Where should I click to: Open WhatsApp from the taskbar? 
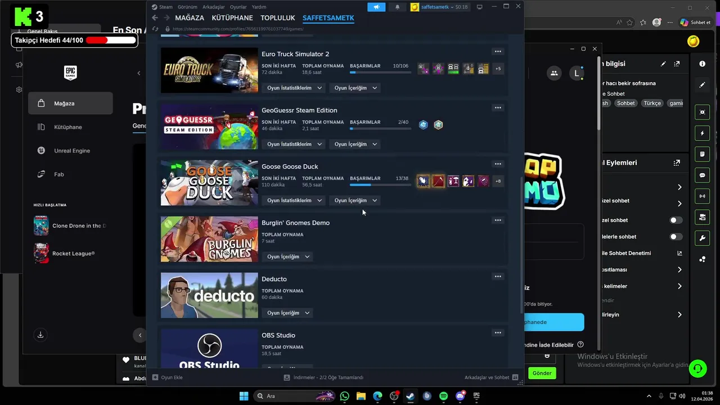coord(344,396)
